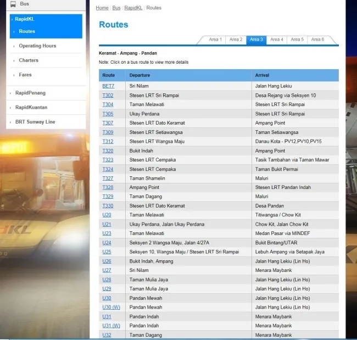
Task: Open route U30 (W) details
Action: 111,307
